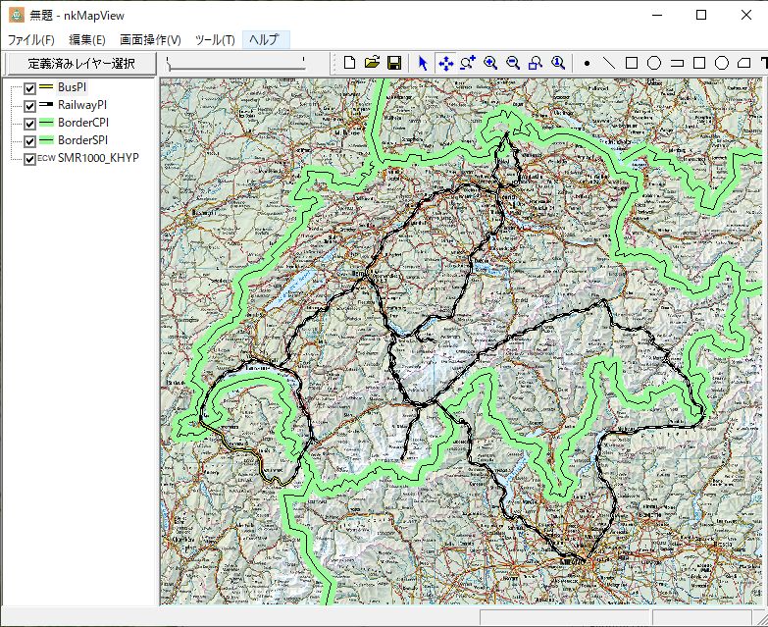Click the Save floppy disk icon
The height and width of the screenshot is (627, 768).
(393, 63)
